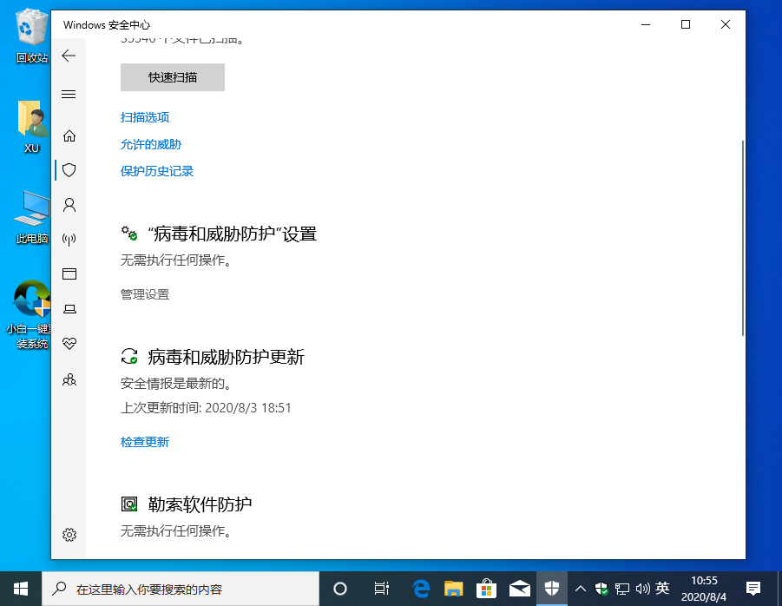The width and height of the screenshot is (782, 606).
Task: Open Home in the Windows Security sidebar
Action: [x=69, y=135]
